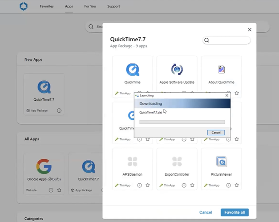Click the ThinApp label under PictureViewer
279x222 pixels.
point(214,185)
